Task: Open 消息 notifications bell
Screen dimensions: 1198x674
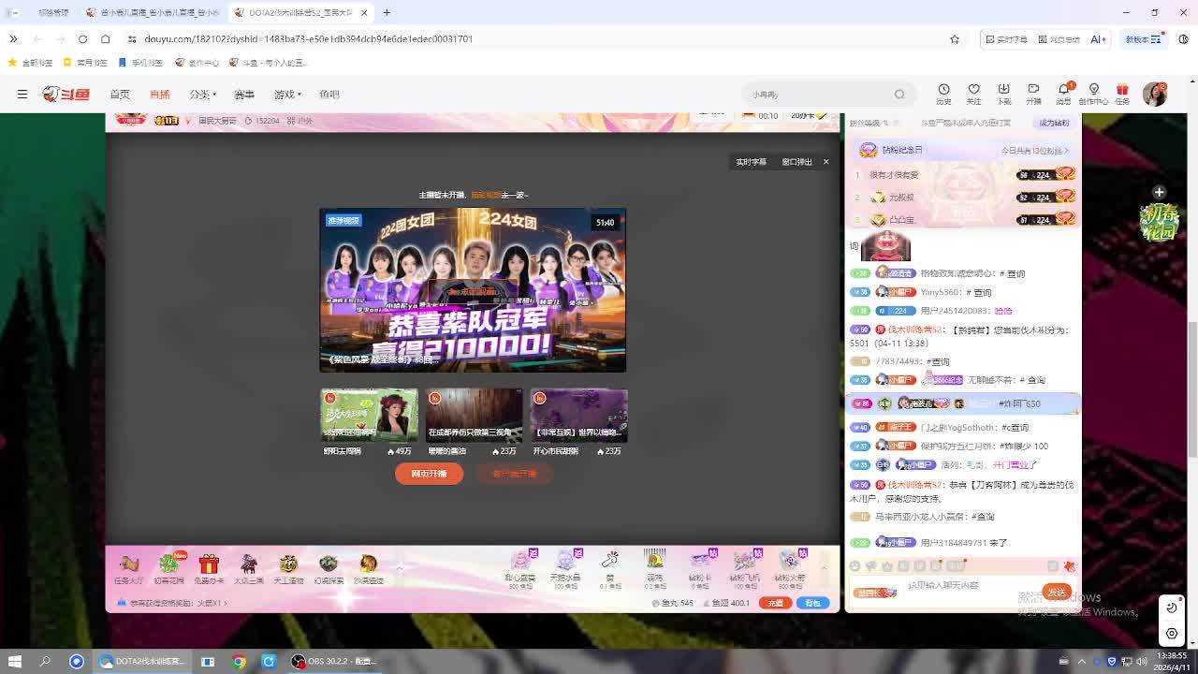Action: tap(1063, 94)
